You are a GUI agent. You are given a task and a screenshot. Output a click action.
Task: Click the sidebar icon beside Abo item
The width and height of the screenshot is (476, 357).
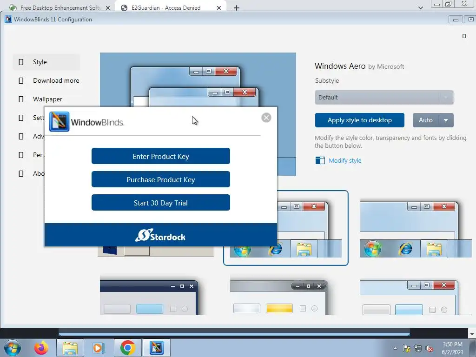(x=21, y=173)
